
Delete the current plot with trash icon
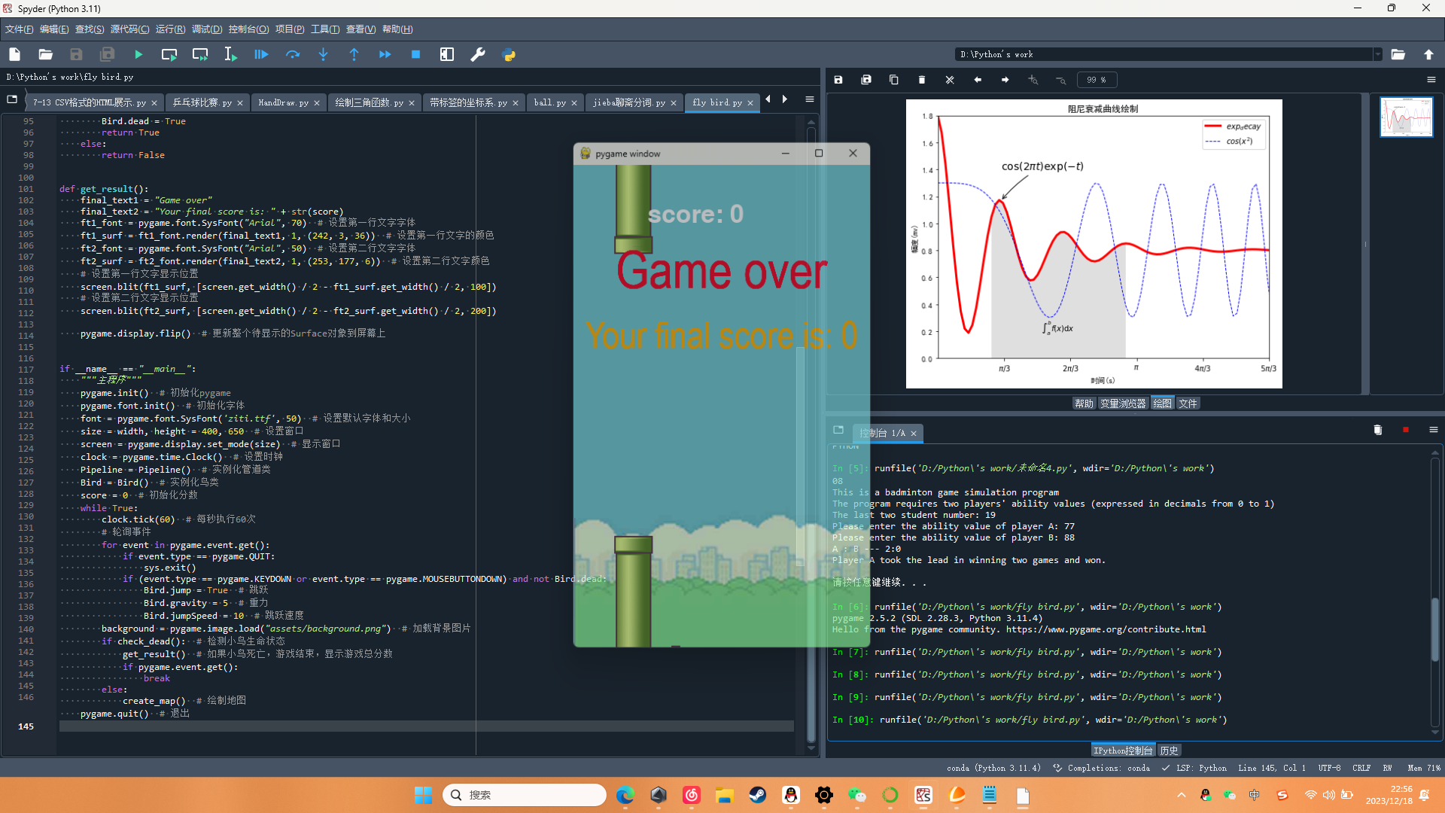click(922, 80)
